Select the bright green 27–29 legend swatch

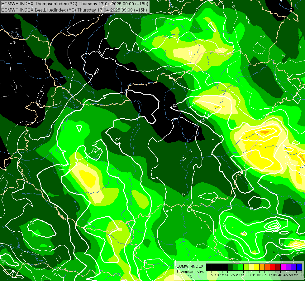pos(241,267)
